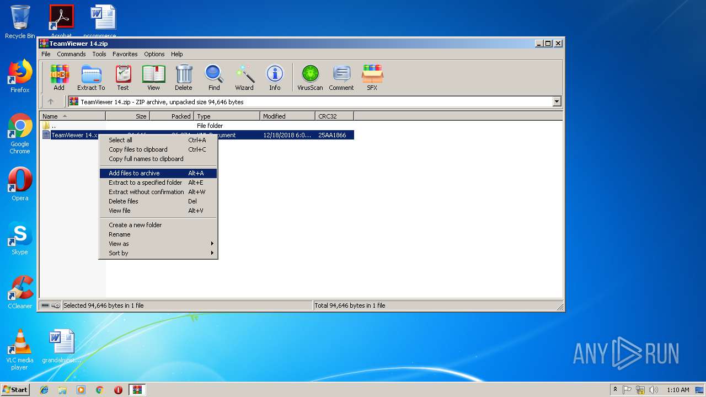Sort by the CRC32 column header
This screenshot has height=397, width=706.
point(334,116)
